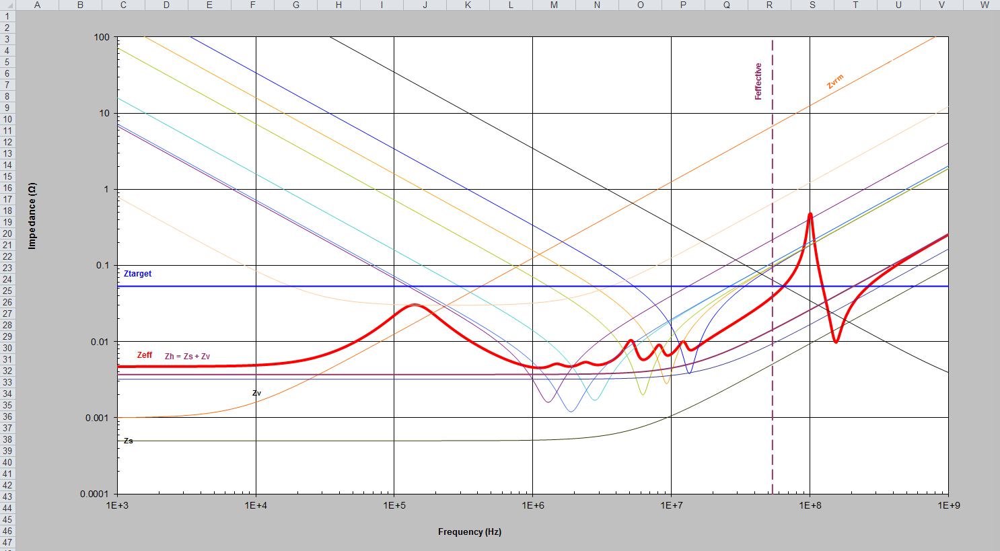This screenshot has height=551, width=1000.
Task: Click the Zv curve label
Action: (256, 393)
